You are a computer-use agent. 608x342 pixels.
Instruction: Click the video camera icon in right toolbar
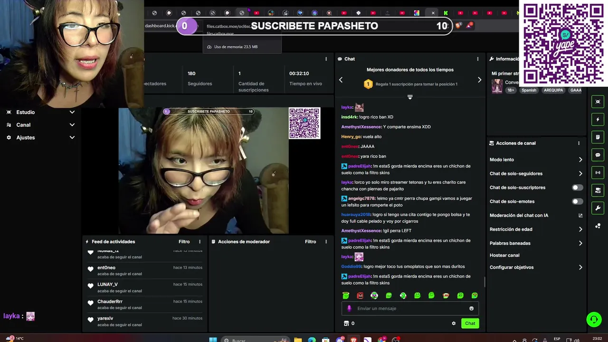(598, 190)
